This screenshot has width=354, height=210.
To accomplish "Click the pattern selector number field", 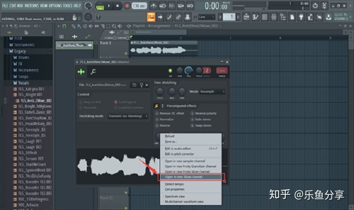I will coord(229,17).
